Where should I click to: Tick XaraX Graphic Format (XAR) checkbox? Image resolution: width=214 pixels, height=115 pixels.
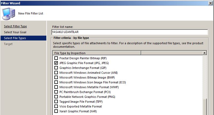[x=56, y=111]
